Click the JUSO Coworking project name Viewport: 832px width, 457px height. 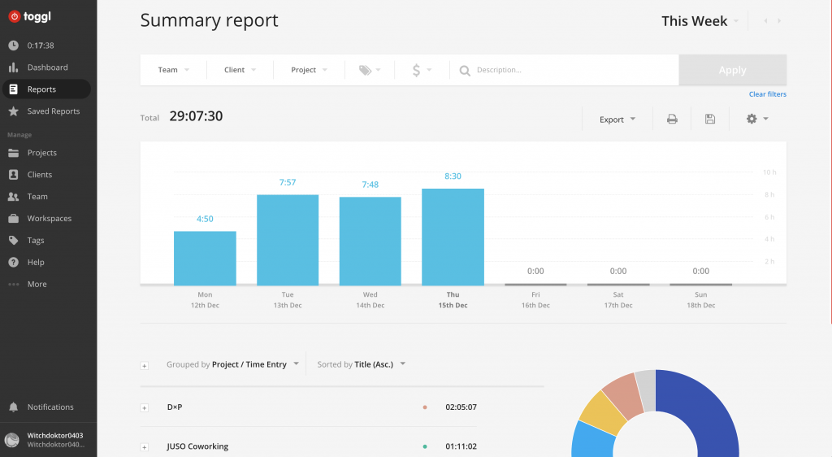click(x=197, y=446)
